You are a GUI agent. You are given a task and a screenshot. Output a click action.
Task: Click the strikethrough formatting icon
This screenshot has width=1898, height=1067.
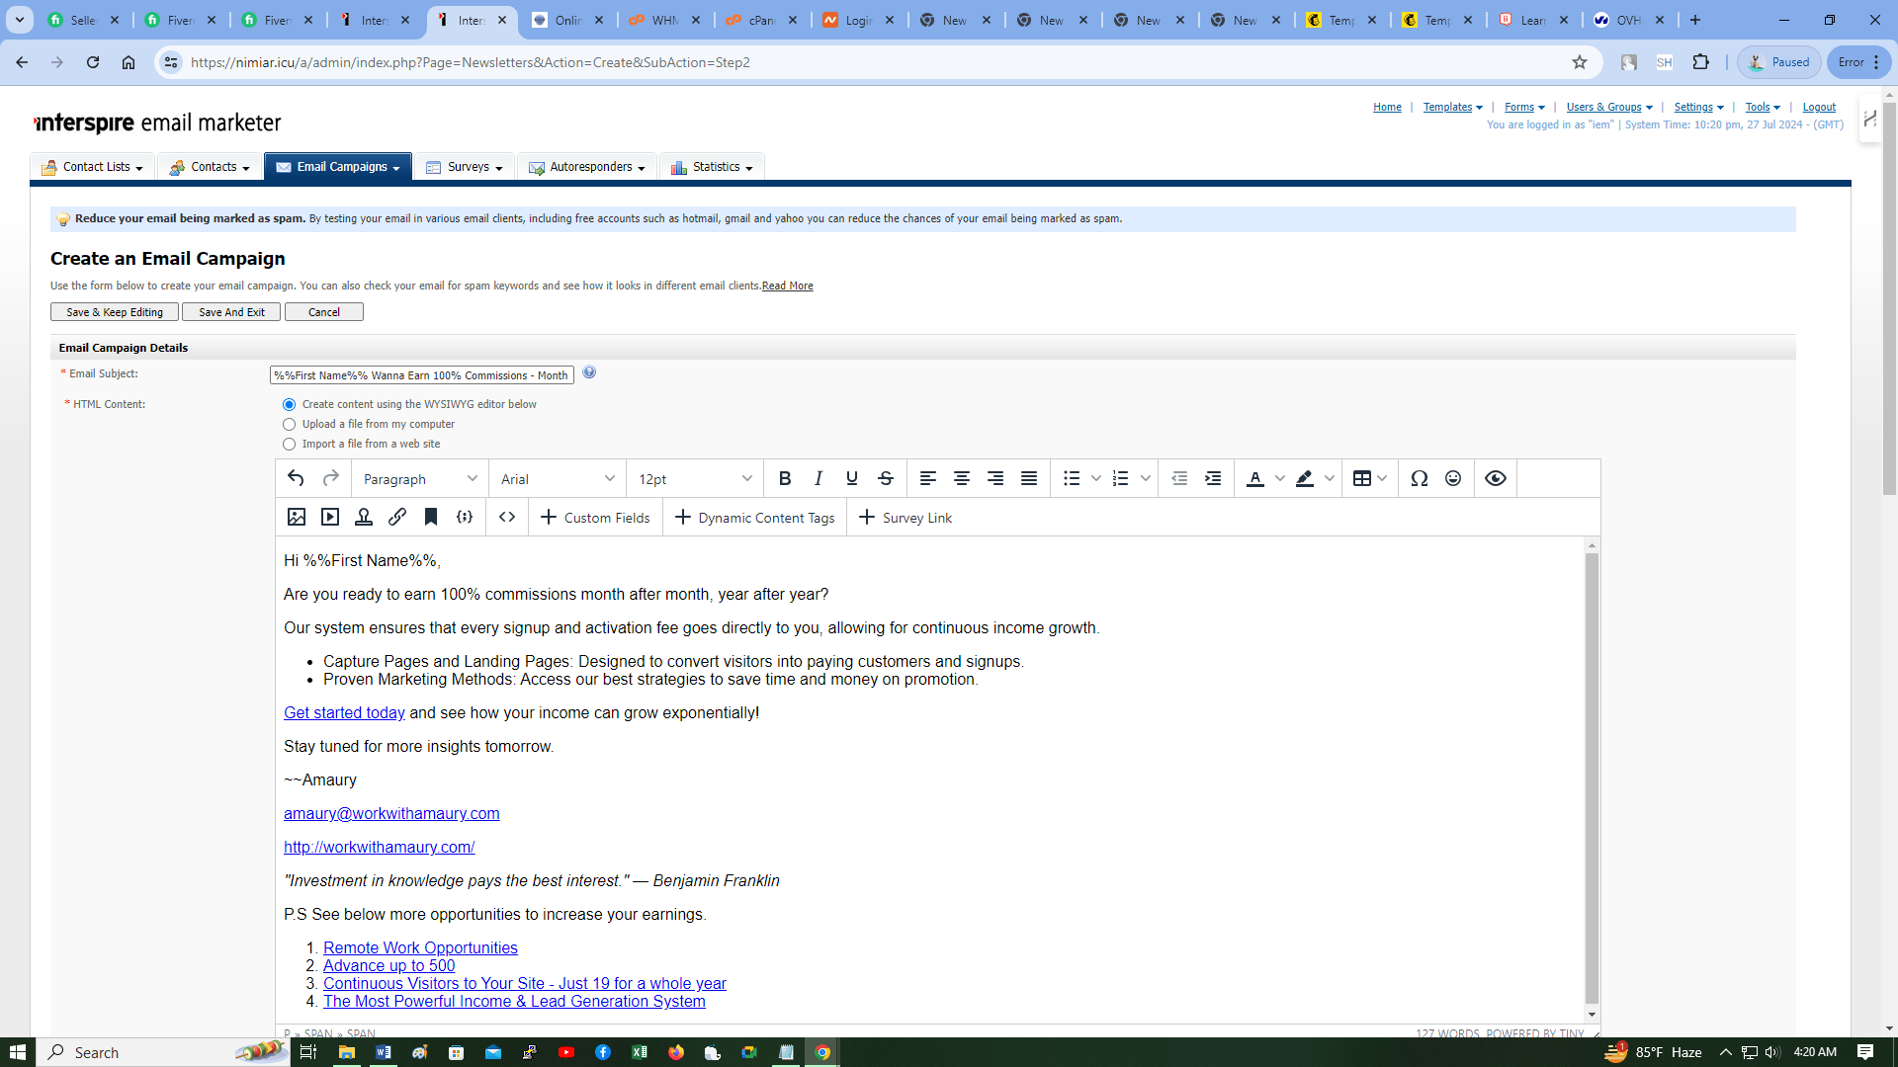(886, 478)
